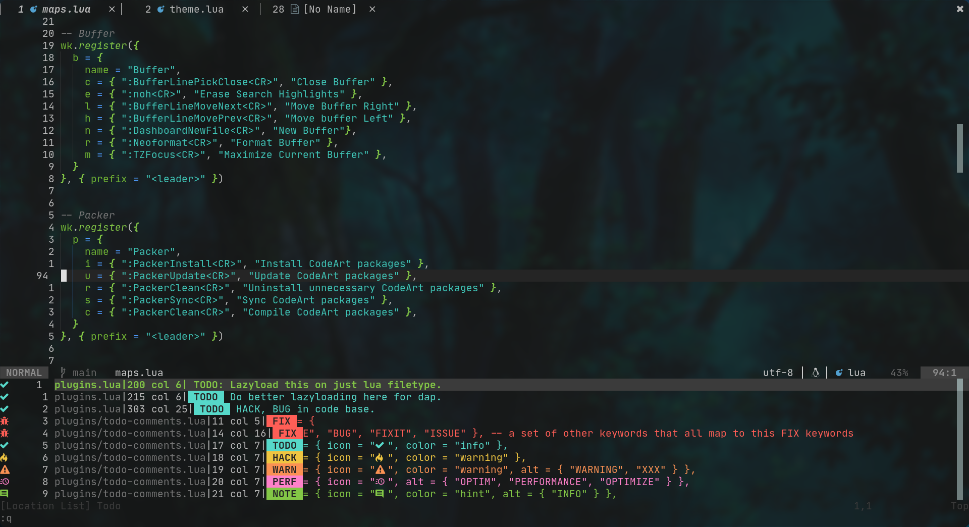969x527 pixels.
Task: Click the location list scrollbar
Action: tap(960, 439)
